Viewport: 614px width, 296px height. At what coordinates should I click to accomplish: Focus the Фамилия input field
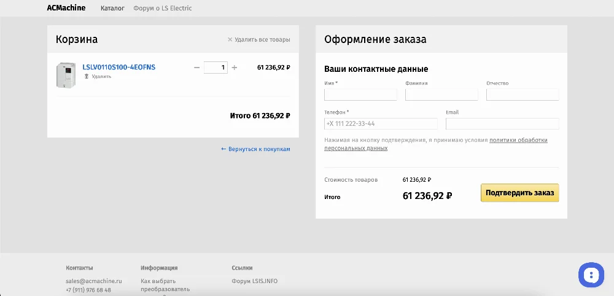point(441,95)
